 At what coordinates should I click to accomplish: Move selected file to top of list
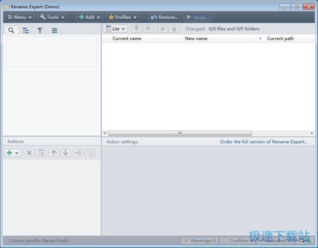click(136, 29)
